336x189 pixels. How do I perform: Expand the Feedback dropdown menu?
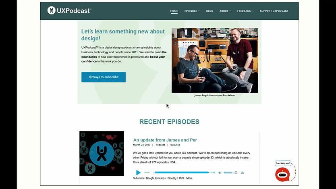pyautogui.click(x=245, y=11)
